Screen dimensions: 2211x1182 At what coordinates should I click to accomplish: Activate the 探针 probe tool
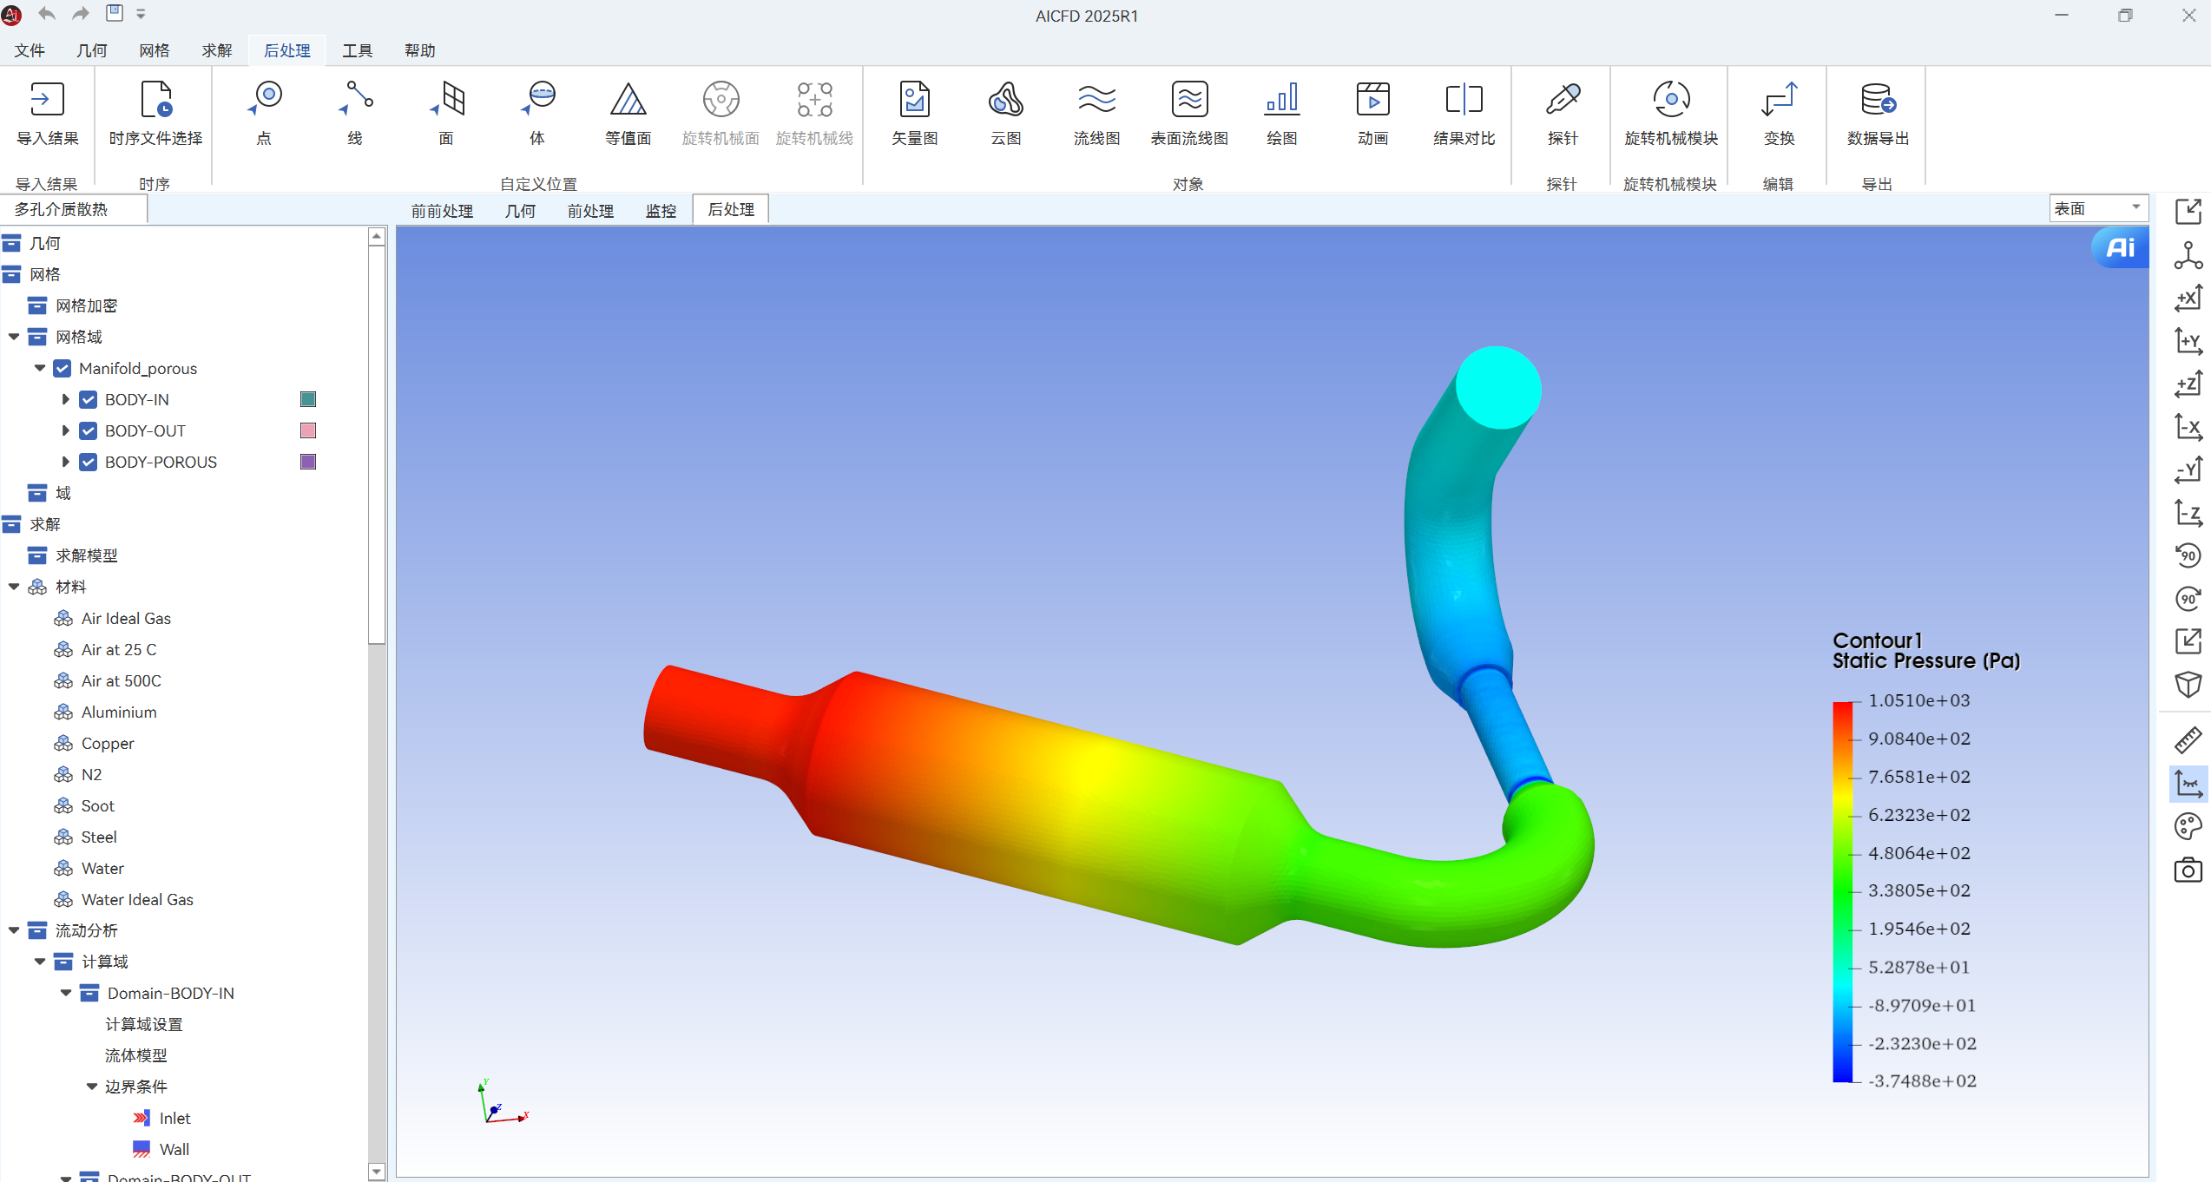1563,114
